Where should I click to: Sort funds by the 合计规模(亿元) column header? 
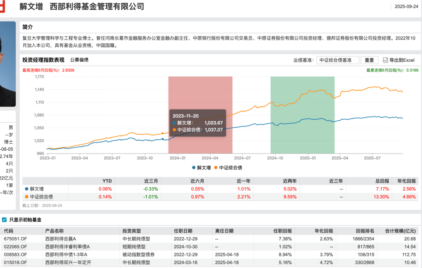(401, 231)
